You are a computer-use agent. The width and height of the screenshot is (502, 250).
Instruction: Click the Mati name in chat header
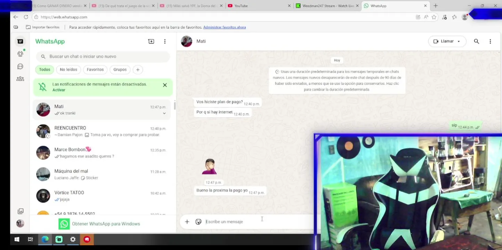click(x=201, y=41)
